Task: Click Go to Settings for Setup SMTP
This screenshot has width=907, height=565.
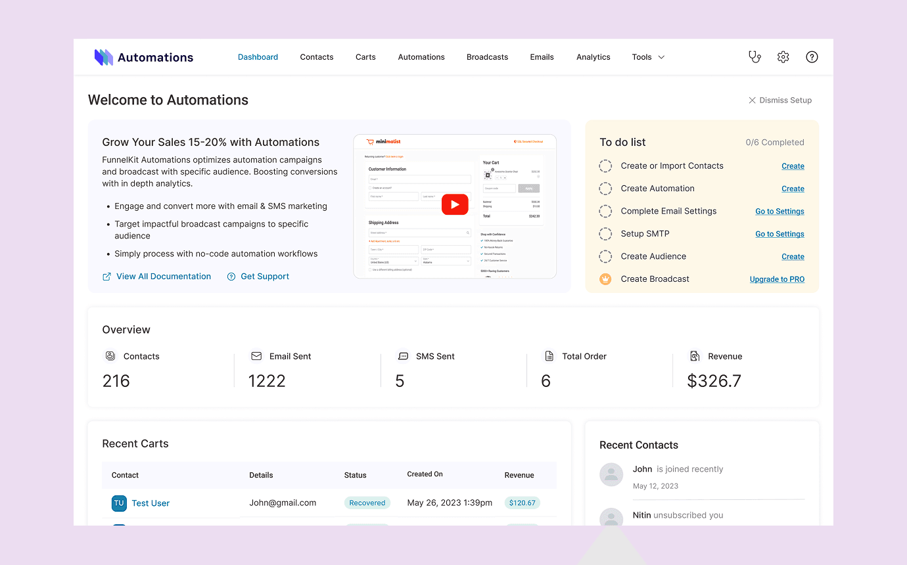Action: (779, 234)
